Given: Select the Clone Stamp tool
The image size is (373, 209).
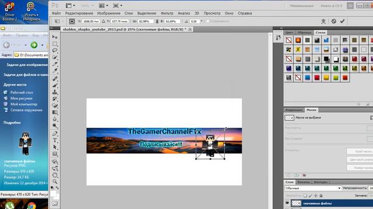Looking at the screenshot, I should pyautogui.click(x=55, y=92).
